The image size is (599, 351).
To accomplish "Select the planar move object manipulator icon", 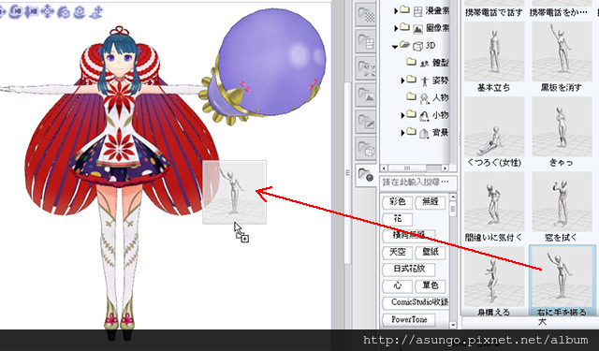I will click(48, 12).
